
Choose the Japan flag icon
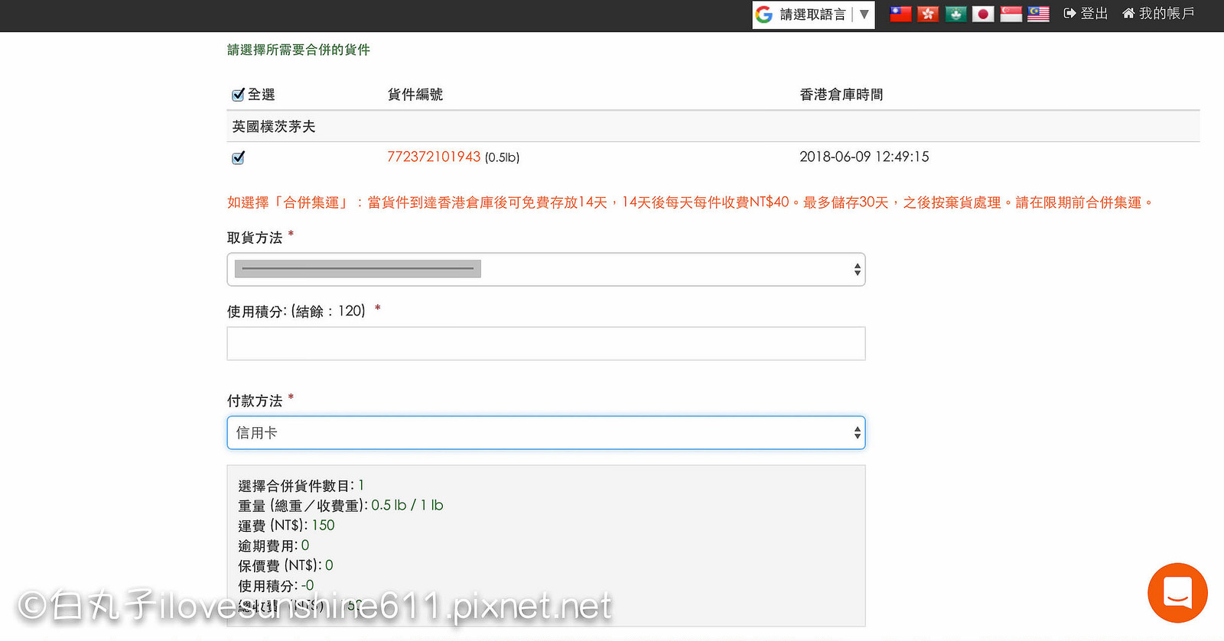(983, 14)
